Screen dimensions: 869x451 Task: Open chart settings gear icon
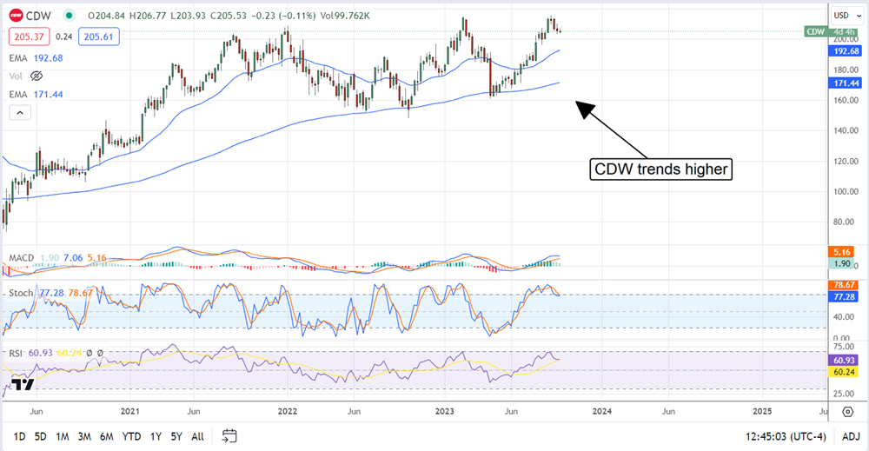tap(847, 412)
